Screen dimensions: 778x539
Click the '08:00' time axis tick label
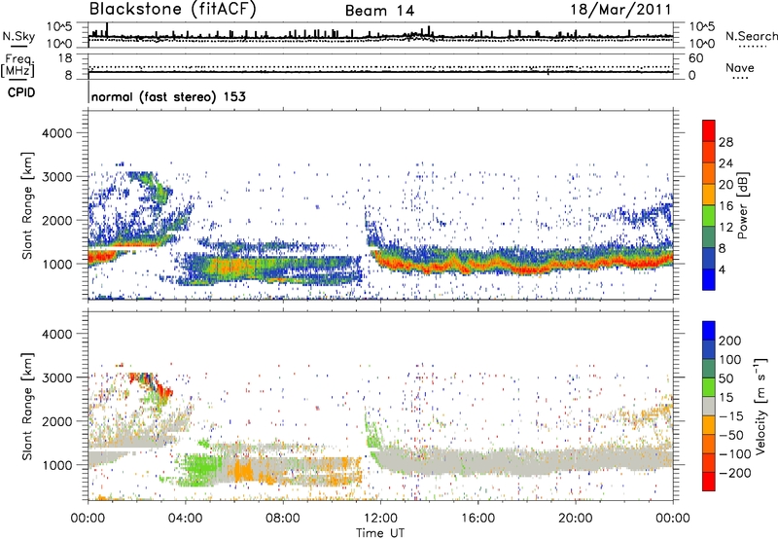point(283,519)
